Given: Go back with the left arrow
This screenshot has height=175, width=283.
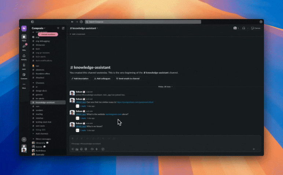Looking at the screenshot, I should click(72, 22).
